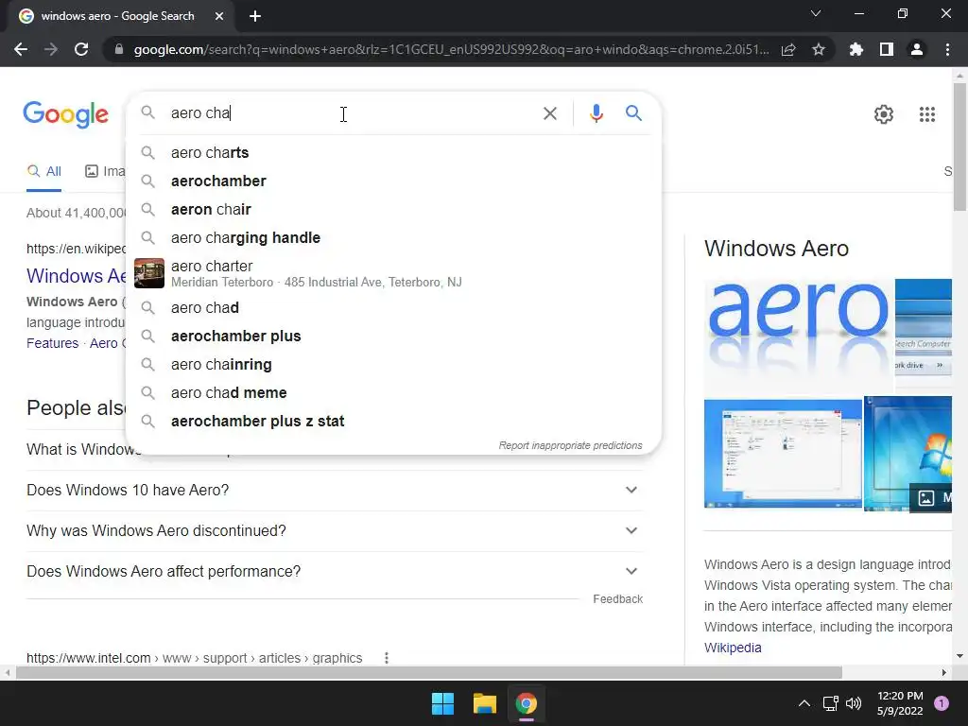Screen dimensions: 968x726
Task: Switch to the All results tab
Action: coord(43,171)
